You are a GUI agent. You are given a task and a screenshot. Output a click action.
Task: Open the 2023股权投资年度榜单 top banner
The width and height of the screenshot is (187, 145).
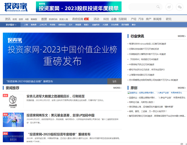pos(79,7)
